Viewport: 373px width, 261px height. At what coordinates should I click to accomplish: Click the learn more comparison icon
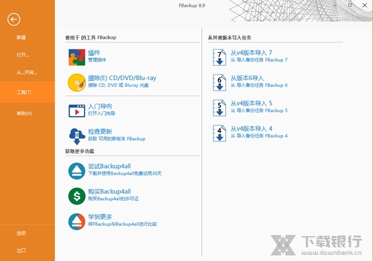click(76, 221)
